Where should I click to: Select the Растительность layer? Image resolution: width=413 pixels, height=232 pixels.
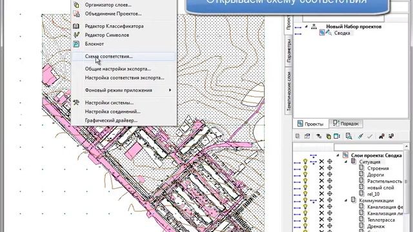pos(385,181)
